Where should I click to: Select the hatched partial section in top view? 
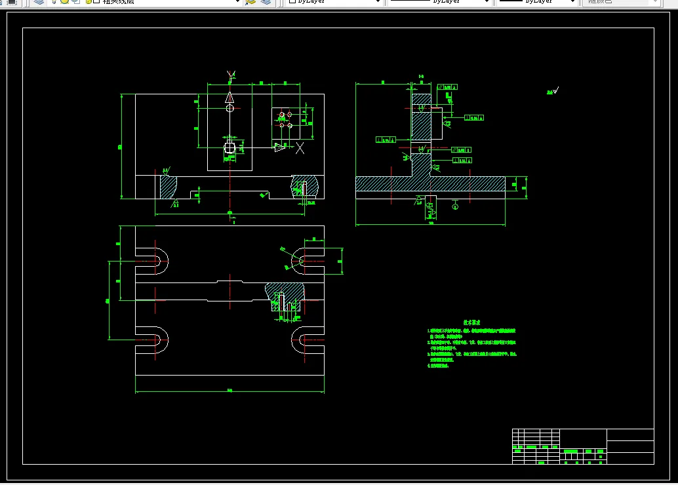click(x=285, y=296)
